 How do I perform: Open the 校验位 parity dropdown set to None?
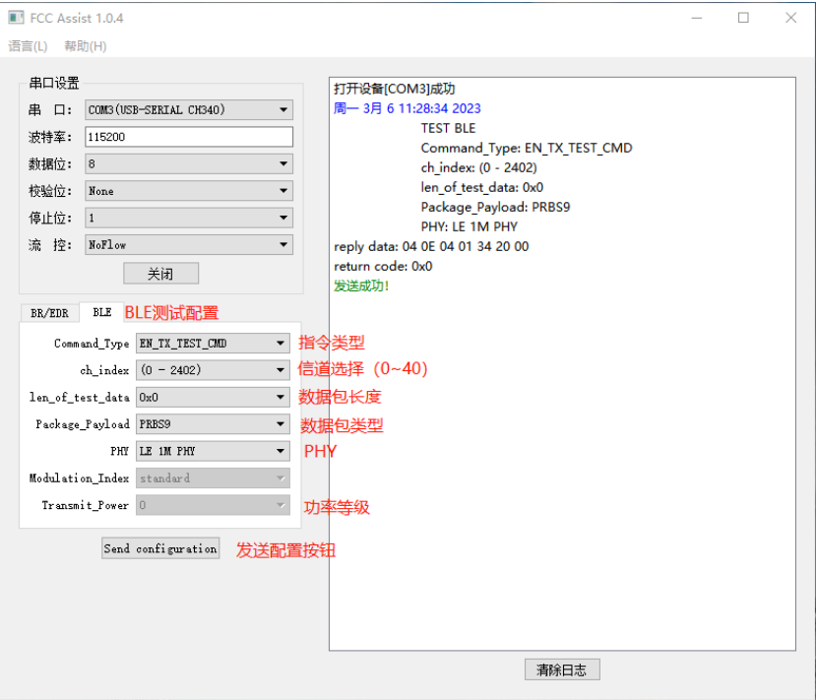click(x=189, y=191)
